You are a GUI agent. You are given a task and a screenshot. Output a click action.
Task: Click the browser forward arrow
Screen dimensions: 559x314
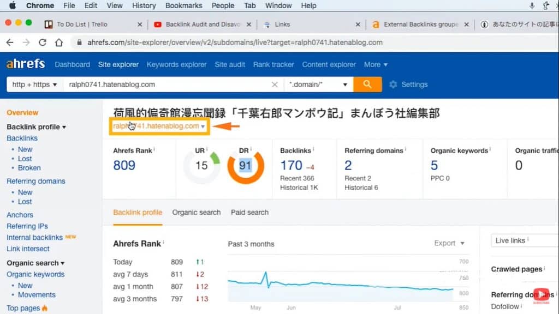(x=26, y=43)
